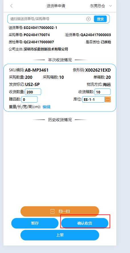Click the 确认收货 button

click(x=85, y=223)
